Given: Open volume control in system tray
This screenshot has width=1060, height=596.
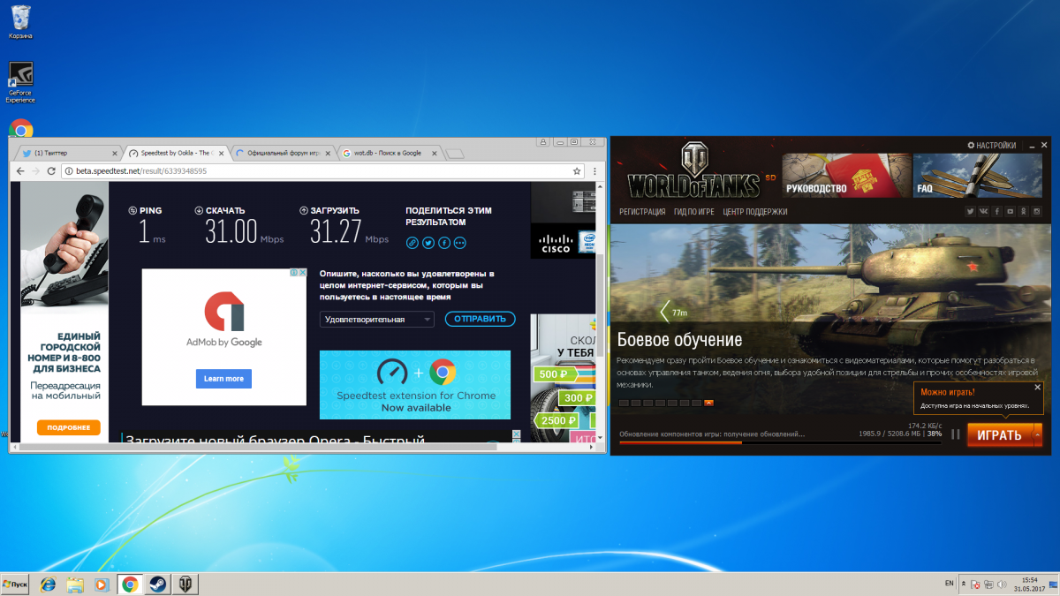Looking at the screenshot, I should (x=1003, y=584).
